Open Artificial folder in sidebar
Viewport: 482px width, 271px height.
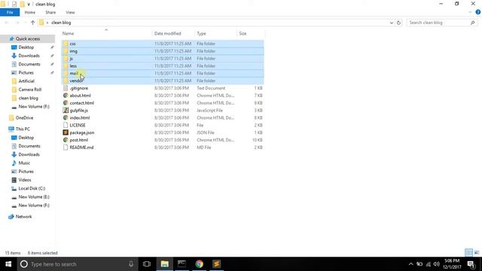pyautogui.click(x=26, y=81)
